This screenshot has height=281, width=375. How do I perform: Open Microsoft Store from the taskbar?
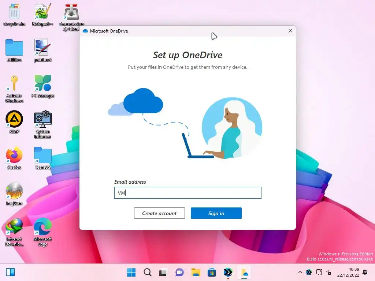[x=212, y=272]
